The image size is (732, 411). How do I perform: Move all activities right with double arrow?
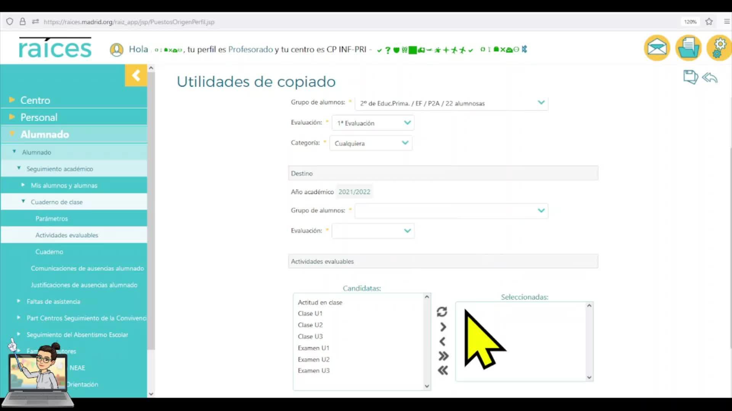(443, 356)
